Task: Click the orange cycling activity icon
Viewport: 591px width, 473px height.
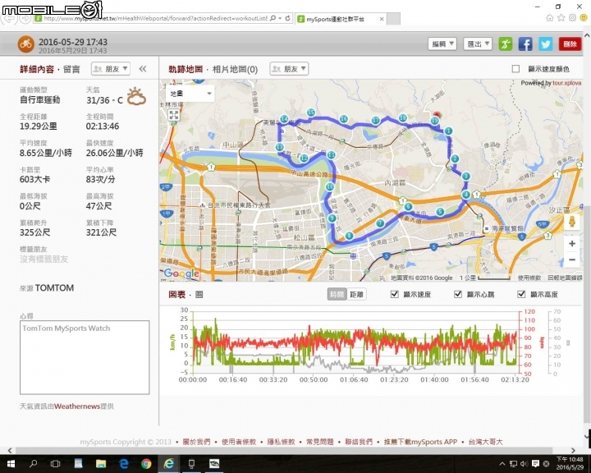Action: pos(25,44)
